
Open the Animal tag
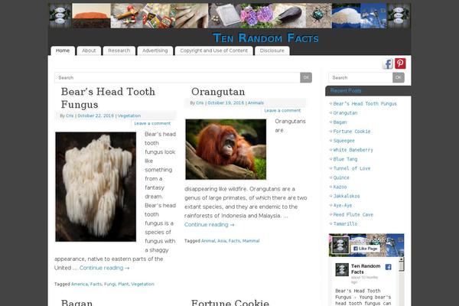coord(208,241)
